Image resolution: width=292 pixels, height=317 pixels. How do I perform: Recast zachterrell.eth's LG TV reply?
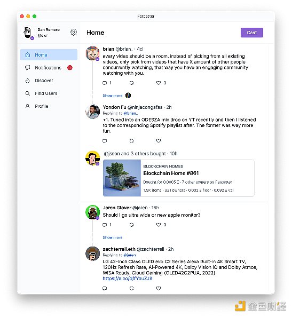point(132,288)
